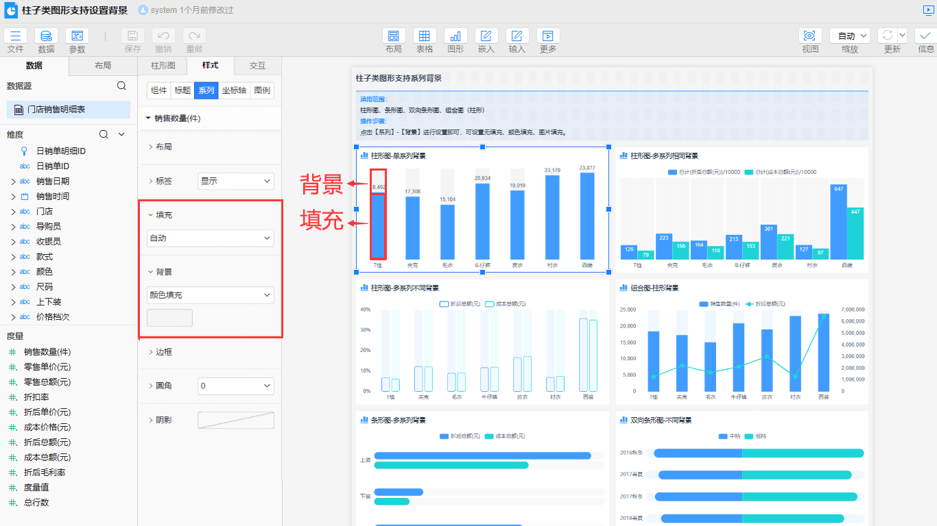This screenshot has height=526, width=937.
Task: Click the background color swatch under 颜色填充
Action: coord(170,318)
